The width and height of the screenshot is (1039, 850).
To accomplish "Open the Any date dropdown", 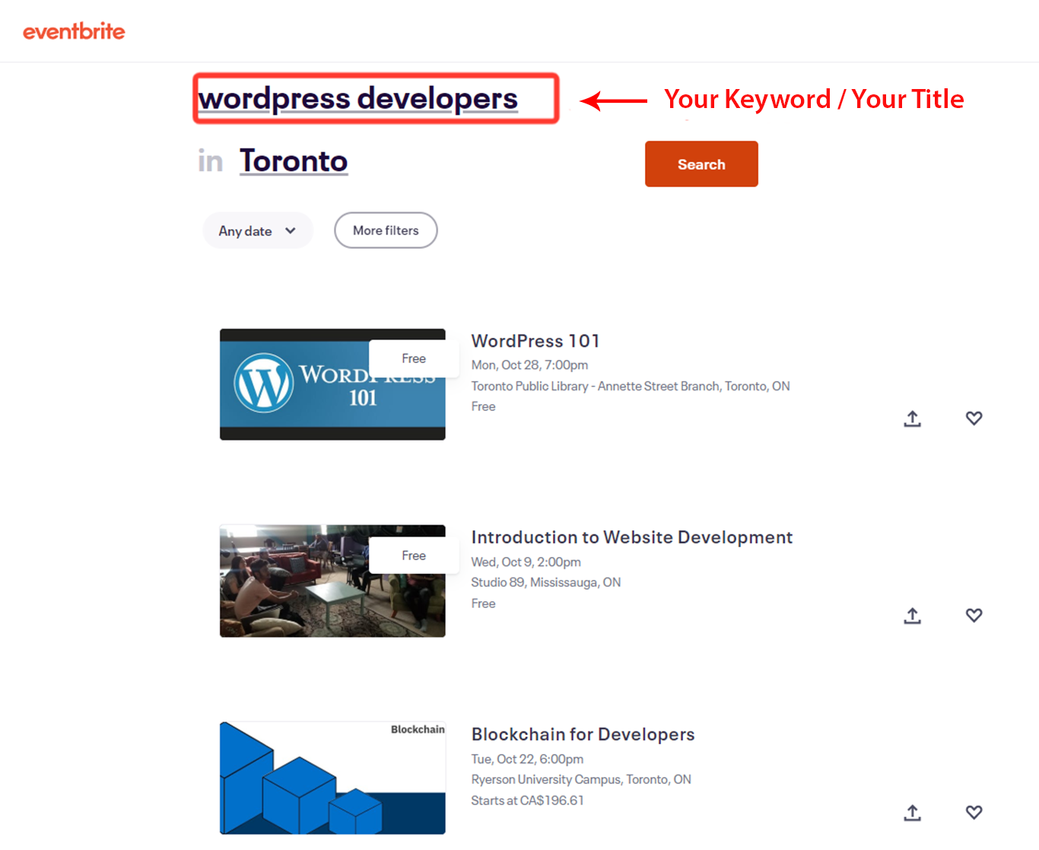I will click(x=258, y=231).
